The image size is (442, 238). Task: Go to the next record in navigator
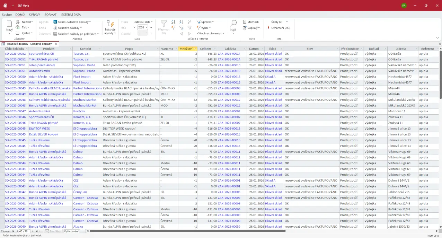(33, 231)
